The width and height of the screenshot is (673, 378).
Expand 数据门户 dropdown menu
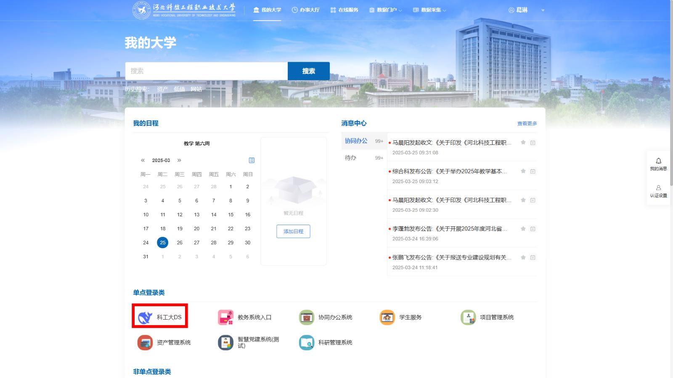coord(386,10)
